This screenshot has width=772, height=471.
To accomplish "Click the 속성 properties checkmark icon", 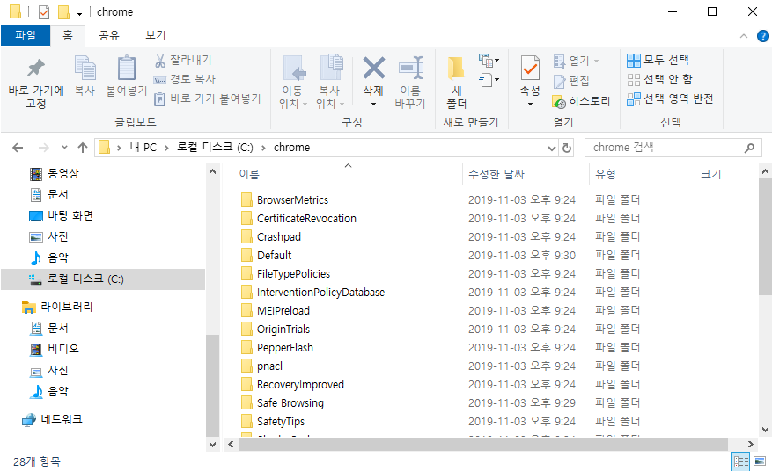I will click(530, 68).
